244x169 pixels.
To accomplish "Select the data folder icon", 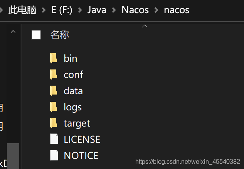I will point(54,91).
